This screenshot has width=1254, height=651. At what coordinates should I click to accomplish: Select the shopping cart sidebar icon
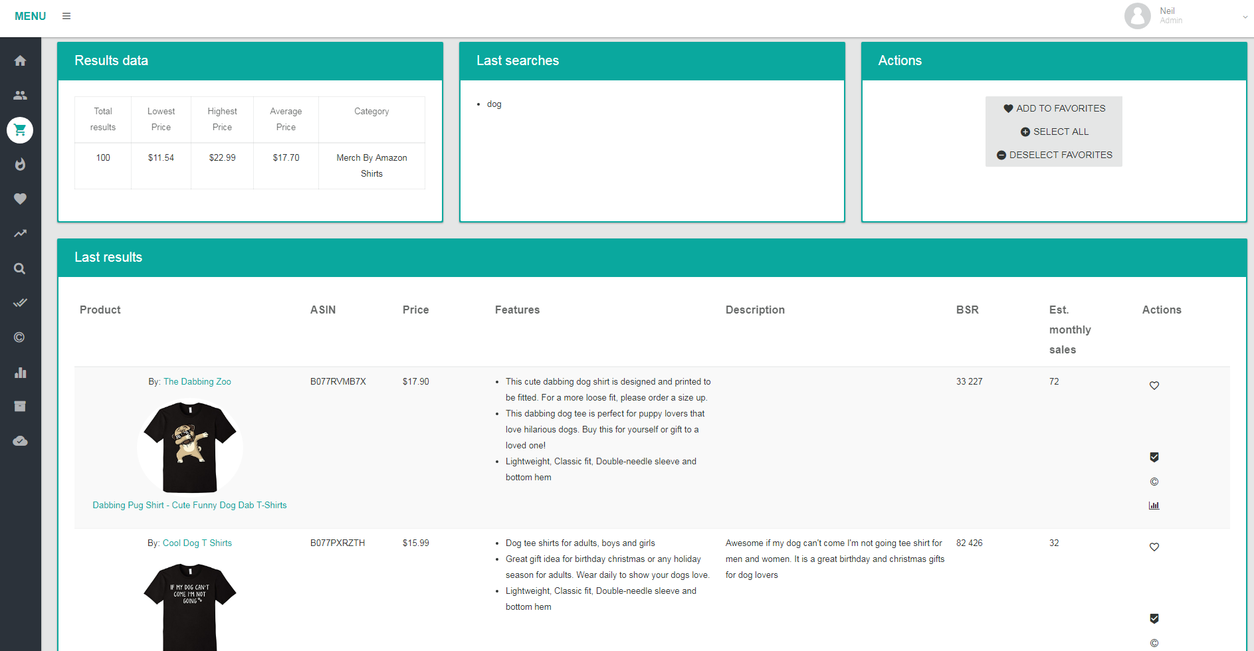20,130
